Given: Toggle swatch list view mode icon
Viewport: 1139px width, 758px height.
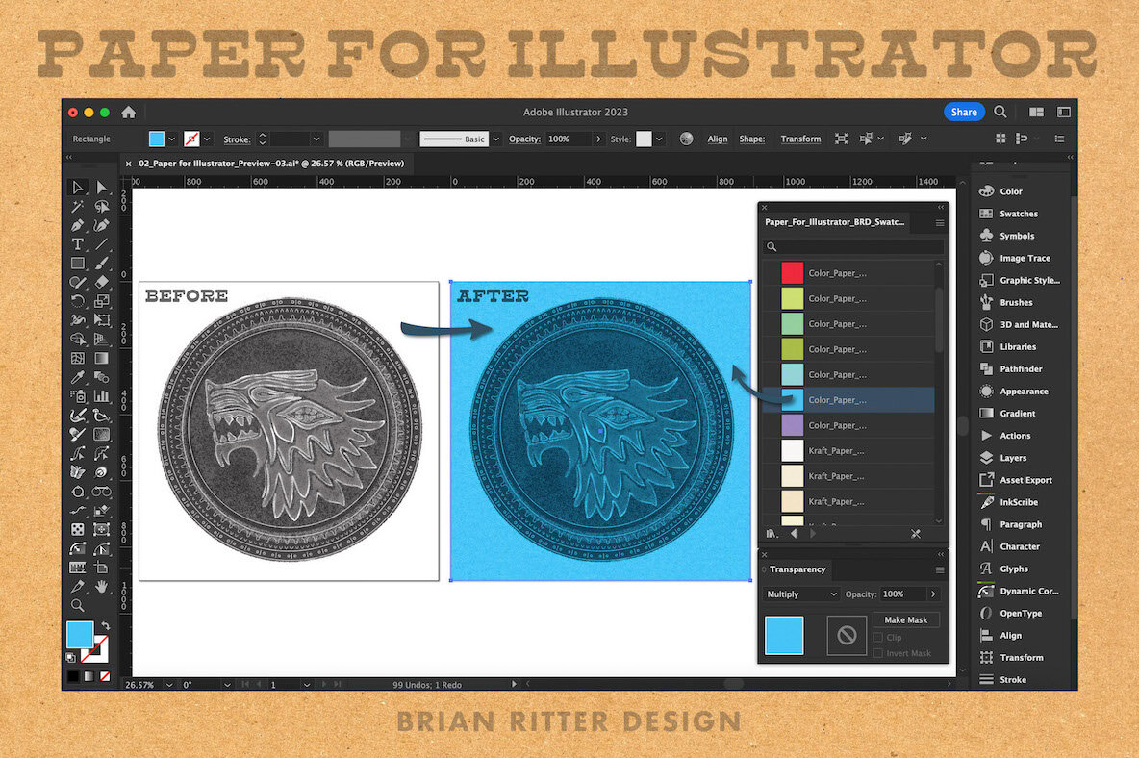Looking at the screenshot, I should point(772,533).
